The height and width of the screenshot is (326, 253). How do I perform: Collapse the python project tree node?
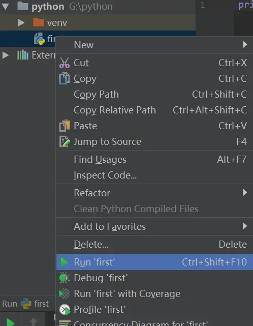[x=6, y=7]
